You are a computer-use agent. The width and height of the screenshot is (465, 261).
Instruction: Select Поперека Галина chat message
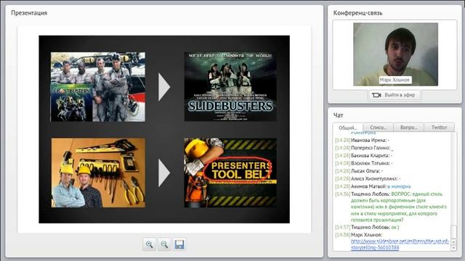point(364,148)
